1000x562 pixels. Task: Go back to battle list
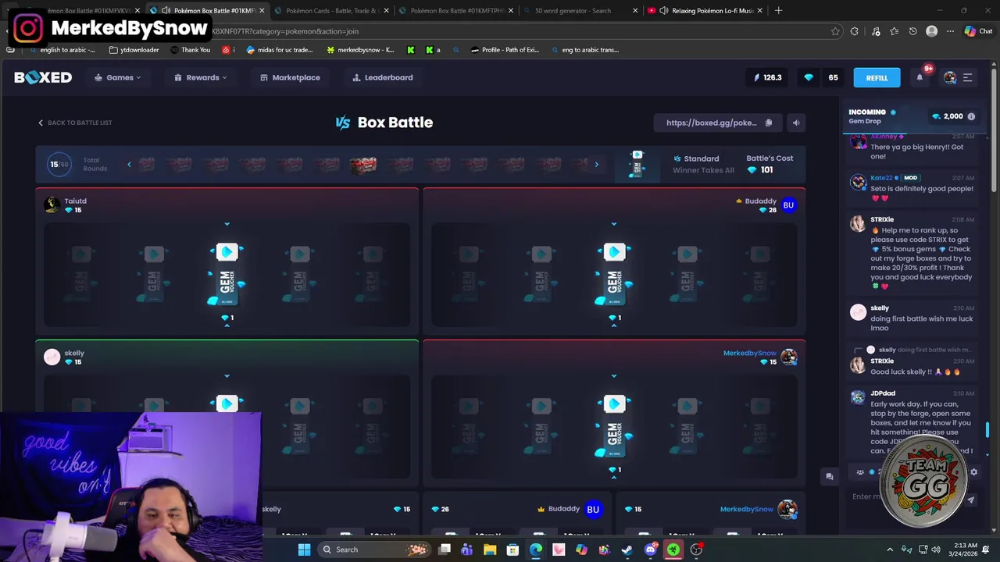(75, 123)
